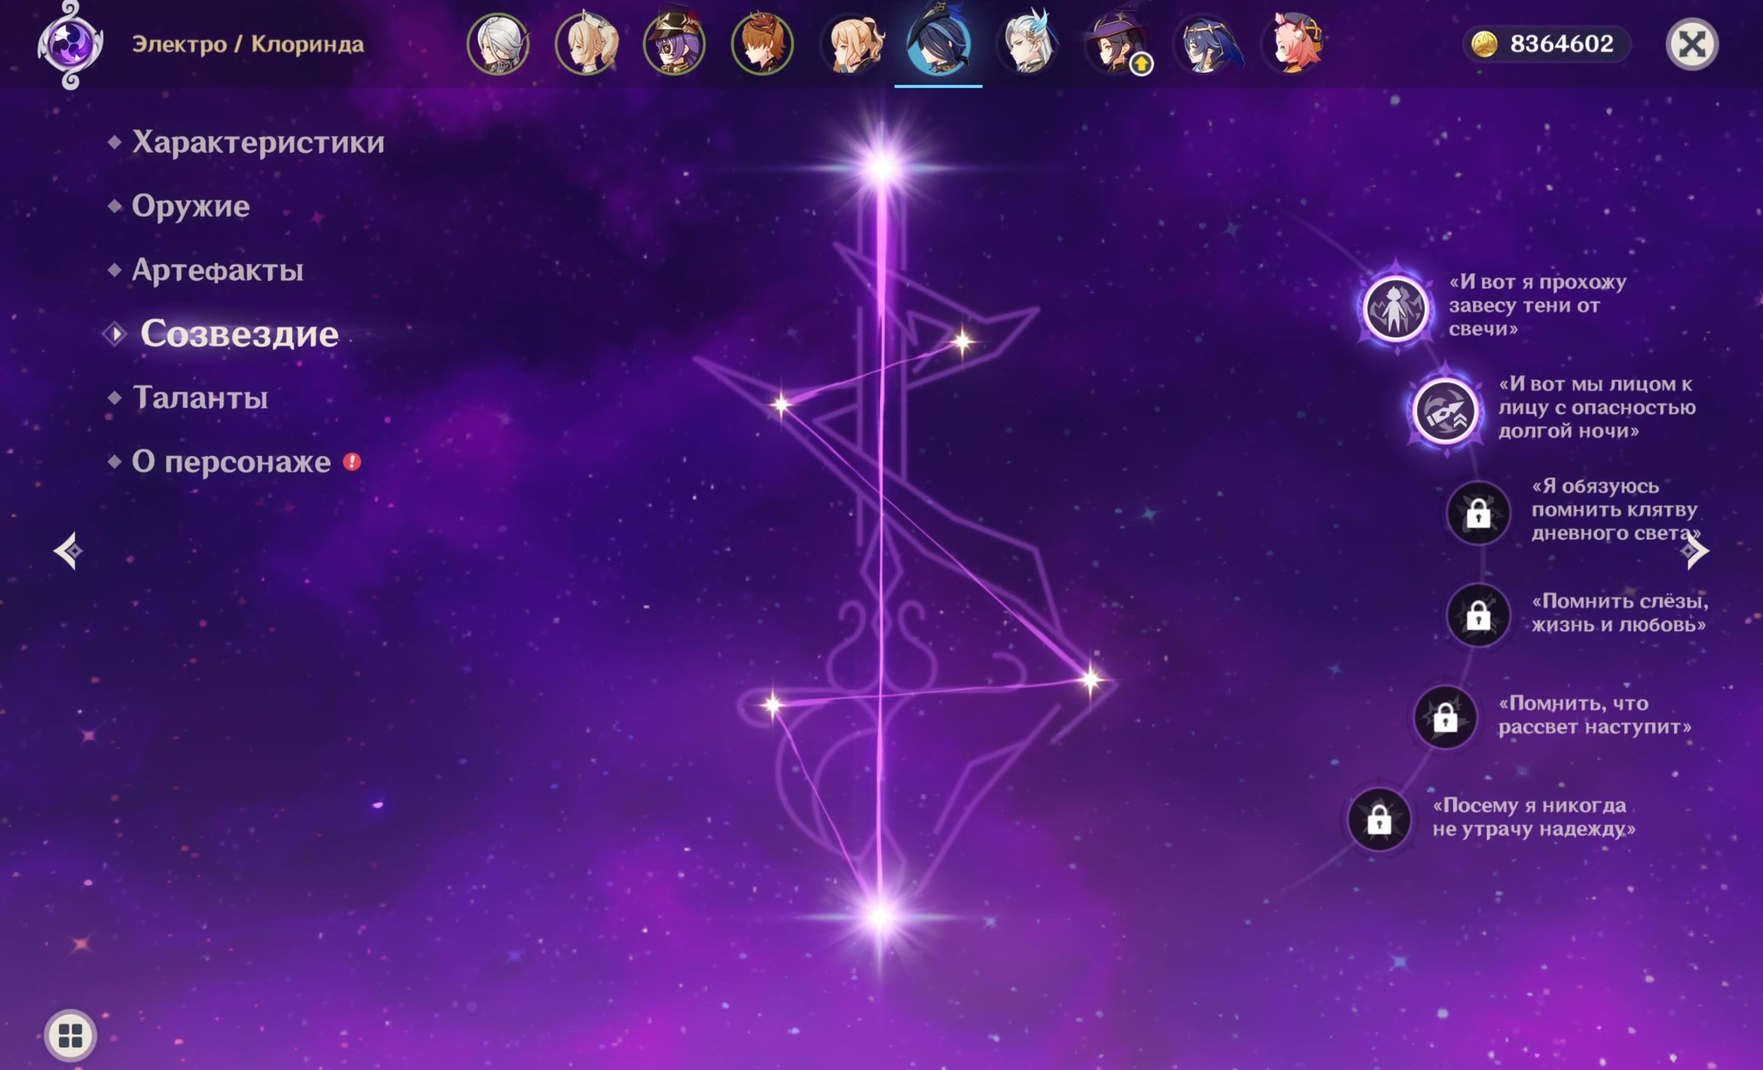Click the red alert badge near О персонаже
This screenshot has height=1070, width=1763.
(x=352, y=462)
